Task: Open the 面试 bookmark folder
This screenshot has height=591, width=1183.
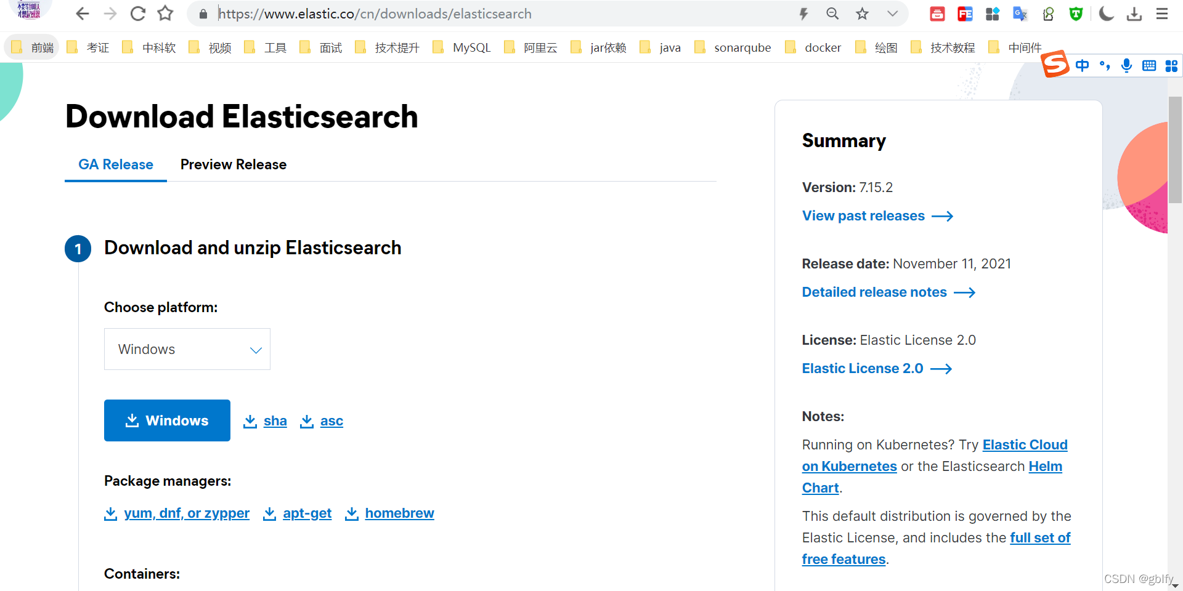Action: click(x=320, y=47)
